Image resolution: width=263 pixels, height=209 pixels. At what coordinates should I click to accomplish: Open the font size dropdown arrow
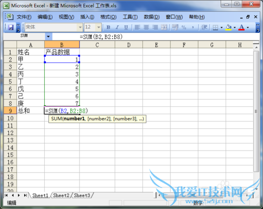[x=99, y=27]
